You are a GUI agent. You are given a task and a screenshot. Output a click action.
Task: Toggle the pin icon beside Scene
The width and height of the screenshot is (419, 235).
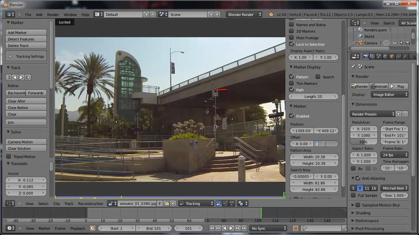click(353, 67)
